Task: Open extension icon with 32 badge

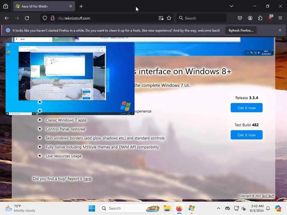Action: pyautogui.click(x=270, y=18)
